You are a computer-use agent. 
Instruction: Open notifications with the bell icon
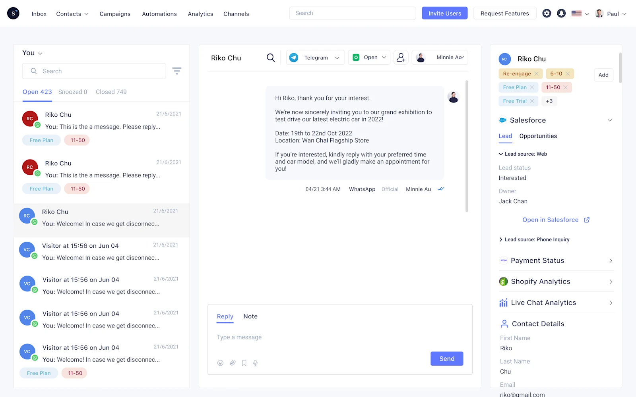tap(561, 13)
